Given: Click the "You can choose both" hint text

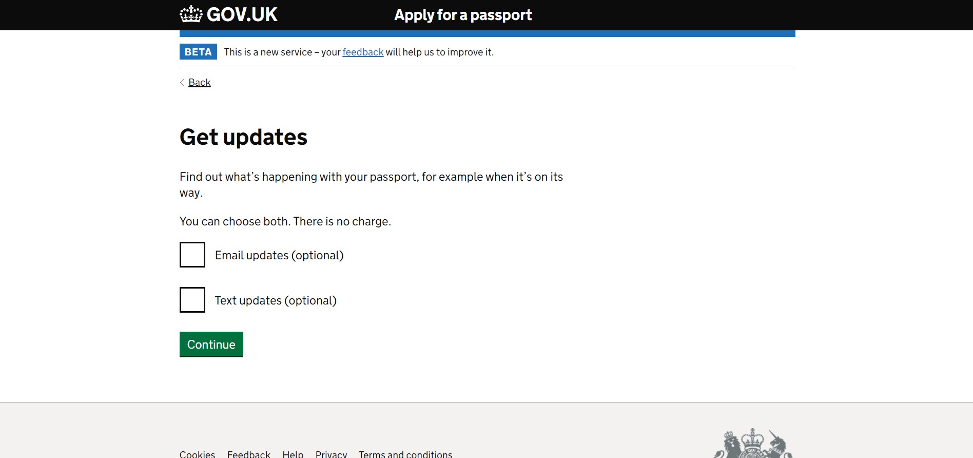Looking at the screenshot, I should point(285,221).
